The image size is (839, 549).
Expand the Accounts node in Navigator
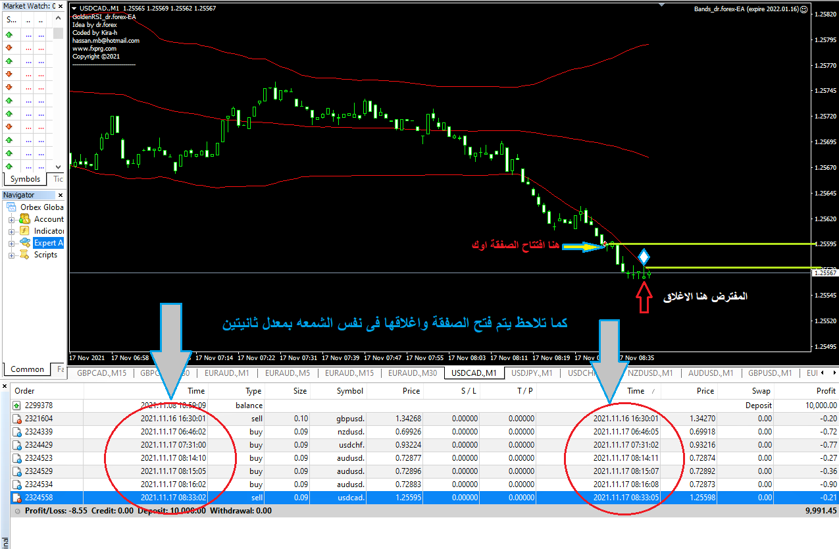pyautogui.click(x=11, y=220)
